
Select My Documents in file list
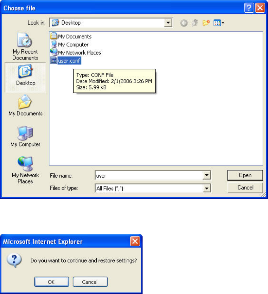point(71,36)
